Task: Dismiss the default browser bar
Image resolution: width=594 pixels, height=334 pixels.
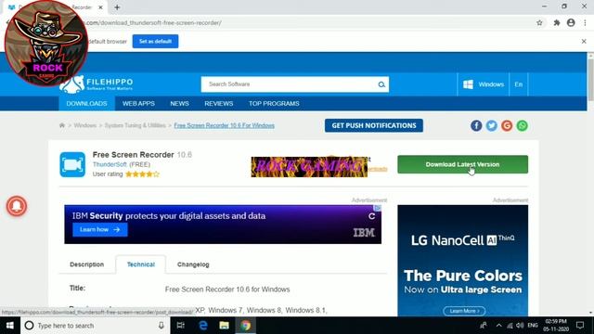Action: (x=584, y=41)
